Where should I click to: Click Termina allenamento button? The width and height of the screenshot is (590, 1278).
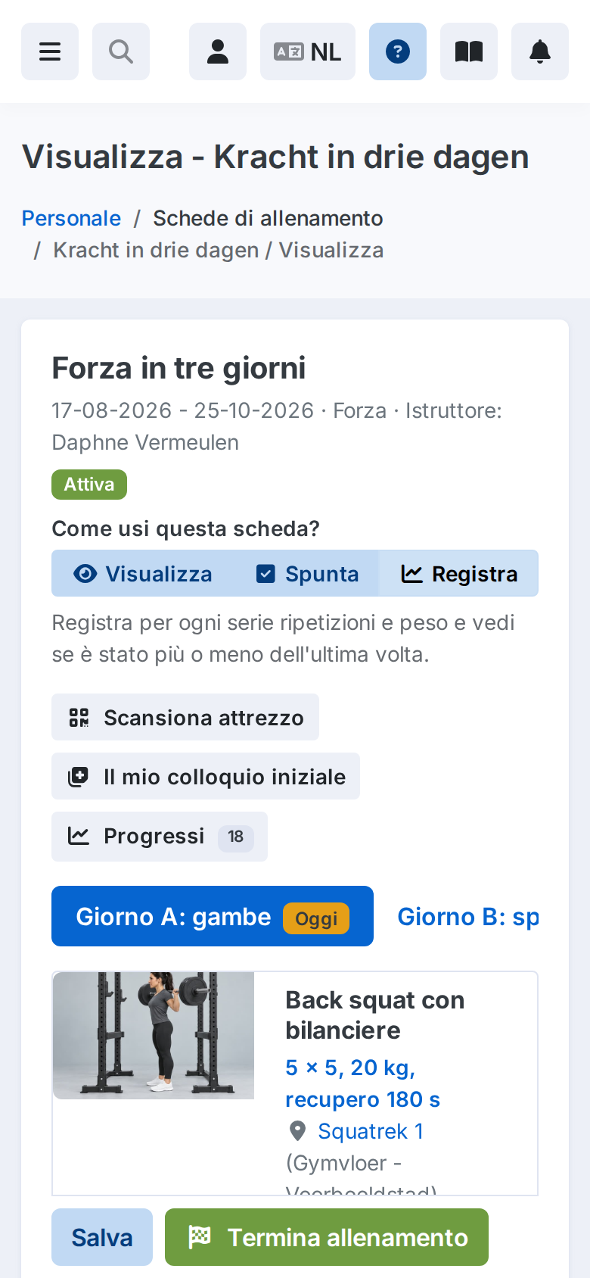(x=327, y=1237)
